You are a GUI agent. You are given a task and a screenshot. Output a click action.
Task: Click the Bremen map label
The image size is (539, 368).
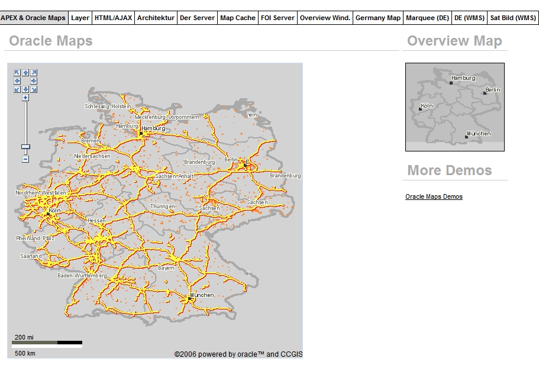[x=91, y=141]
